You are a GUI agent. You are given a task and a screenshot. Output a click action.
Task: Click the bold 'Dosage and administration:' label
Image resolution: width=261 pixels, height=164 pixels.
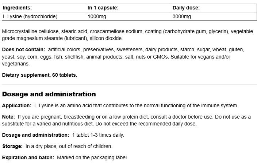pyautogui.click(x=35, y=135)
